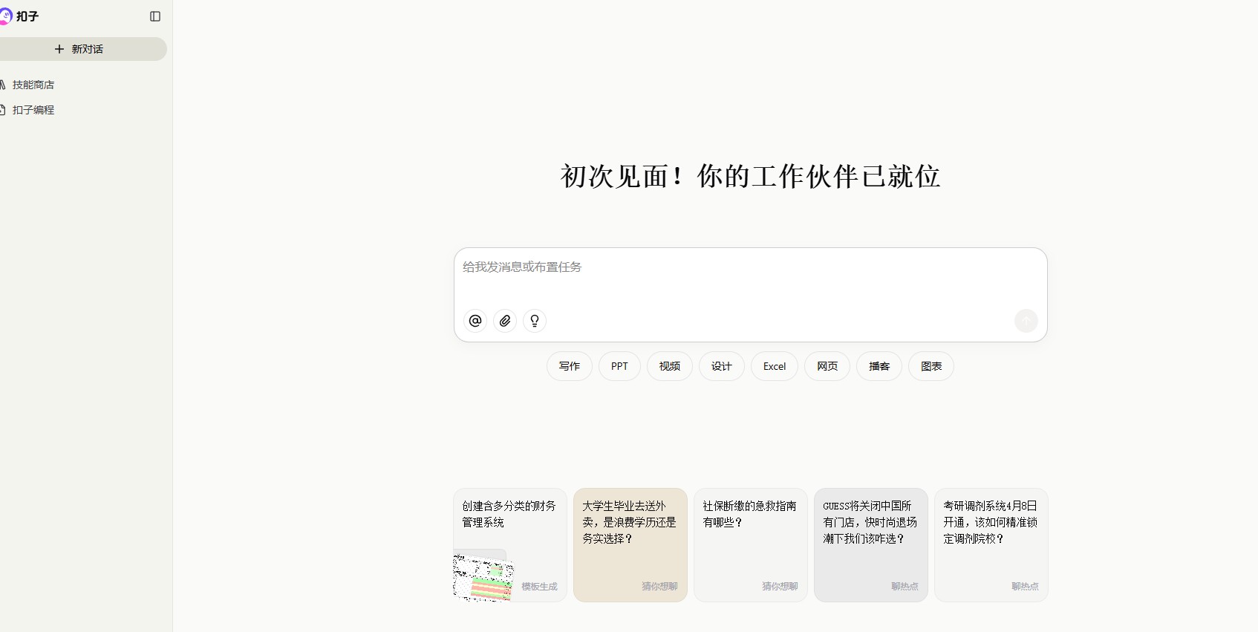The width and height of the screenshot is (1258, 632).
Task: Collapse the sidebar panel icon
Action: click(x=155, y=16)
